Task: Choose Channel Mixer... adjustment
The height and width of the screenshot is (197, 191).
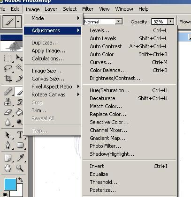Action: tap(129, 130)
